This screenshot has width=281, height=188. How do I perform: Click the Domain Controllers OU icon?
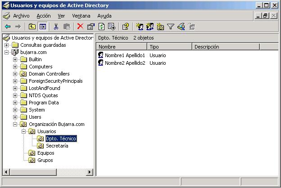pyautogui.click(x=23, y=74)
